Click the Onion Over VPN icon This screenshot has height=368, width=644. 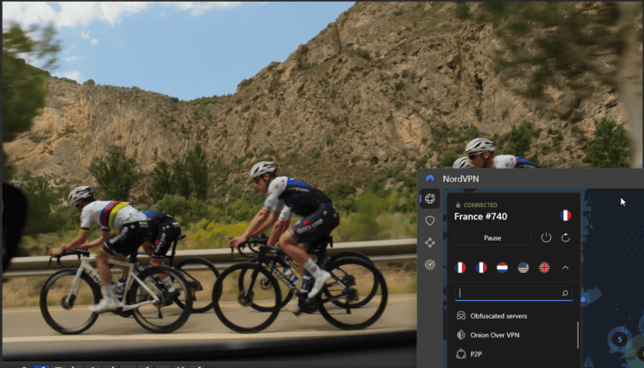coord(461,334)
